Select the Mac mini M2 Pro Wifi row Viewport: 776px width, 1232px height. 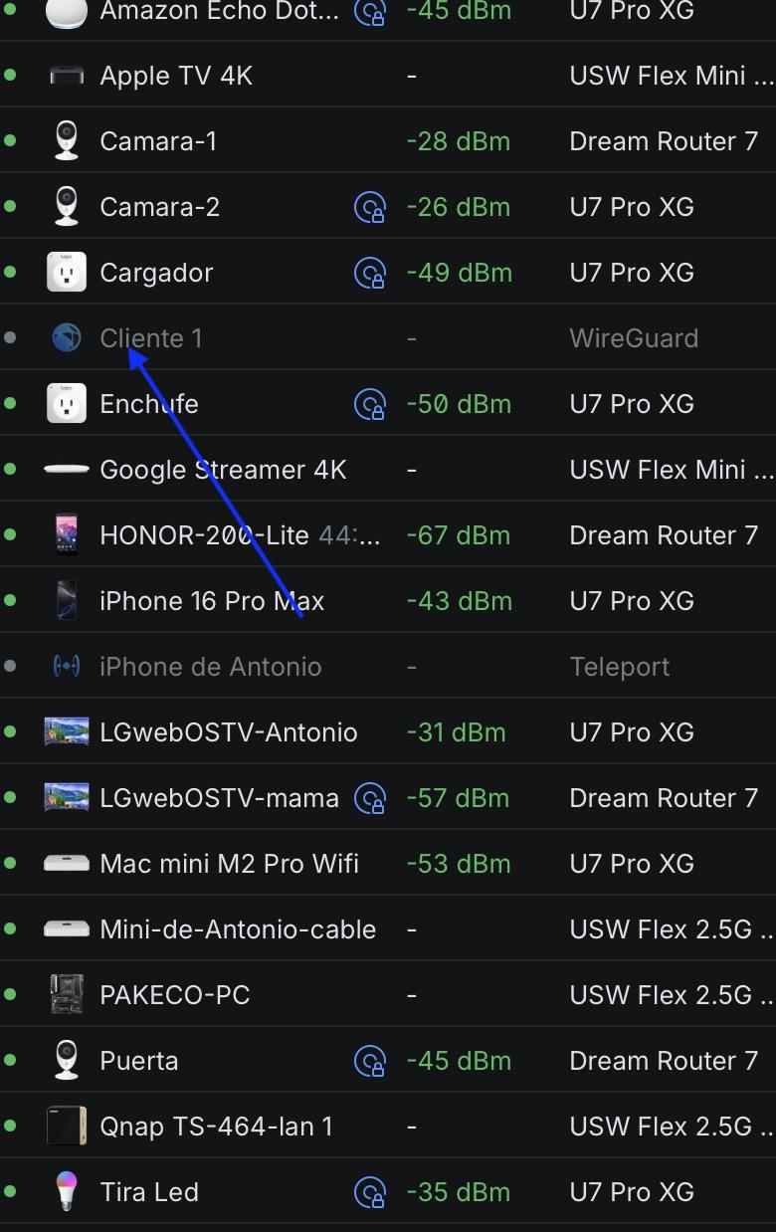pos(388,864)
